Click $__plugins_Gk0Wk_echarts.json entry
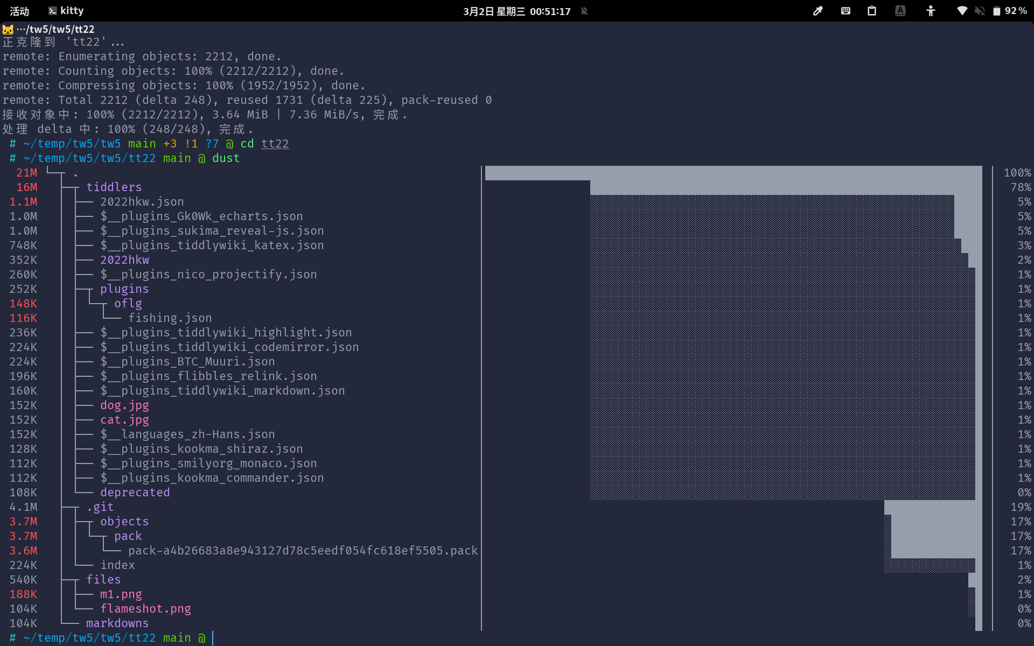1034x646 pixels. click(201, 216)
